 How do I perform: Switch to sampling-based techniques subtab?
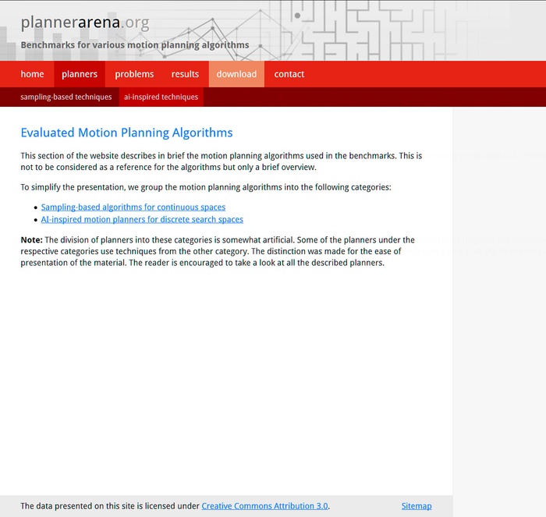pos(66,97)
